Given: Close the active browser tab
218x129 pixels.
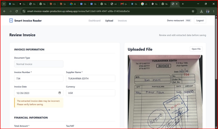Looking at the screenshot, I should (177, 4).
